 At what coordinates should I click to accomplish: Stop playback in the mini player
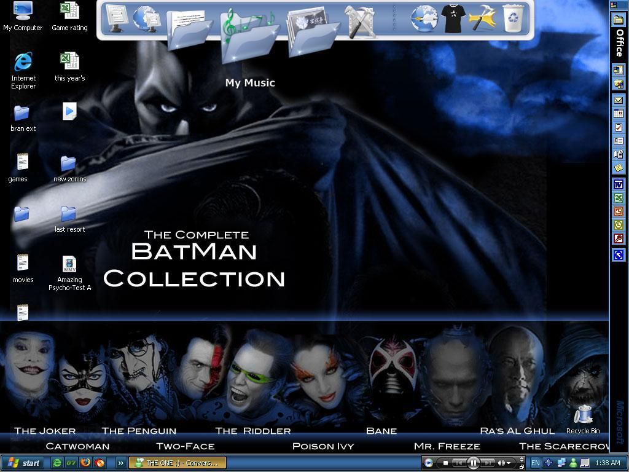pos(445,463)
